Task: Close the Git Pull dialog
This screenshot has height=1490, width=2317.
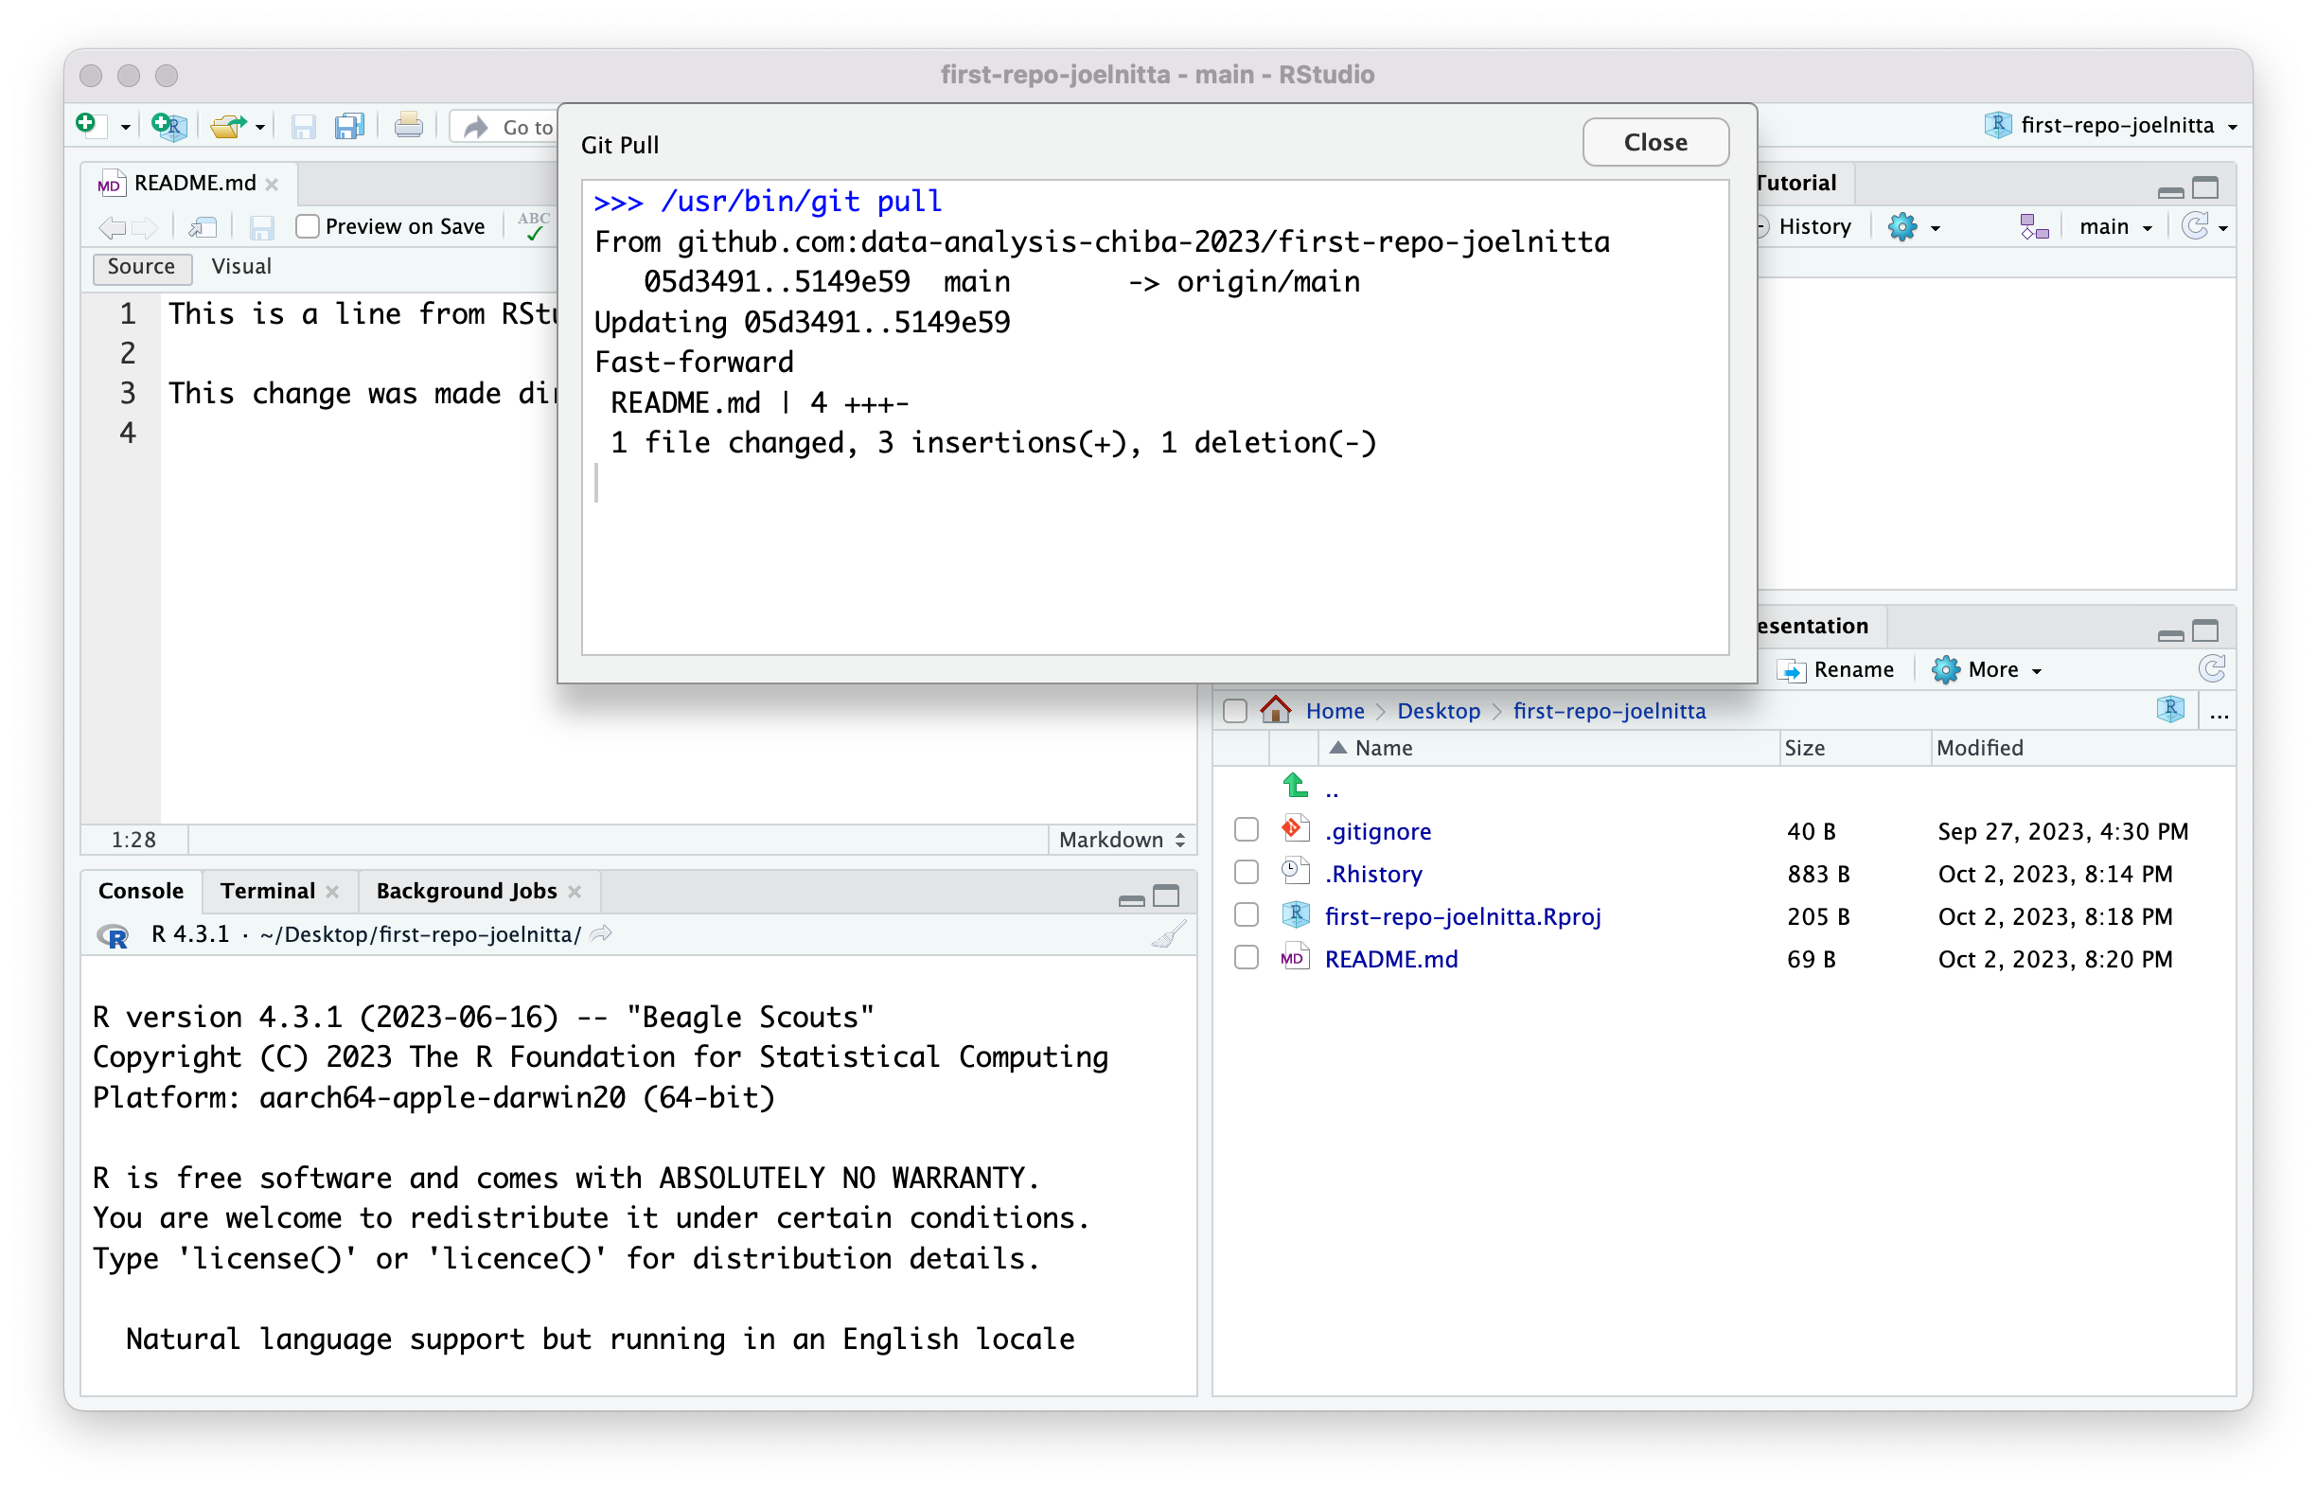Action: 1654,142
